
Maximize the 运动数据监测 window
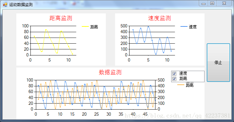point(212,3)
